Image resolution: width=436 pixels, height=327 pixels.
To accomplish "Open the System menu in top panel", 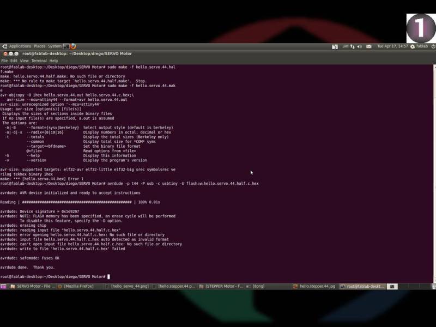I will [x=55, y=46].
